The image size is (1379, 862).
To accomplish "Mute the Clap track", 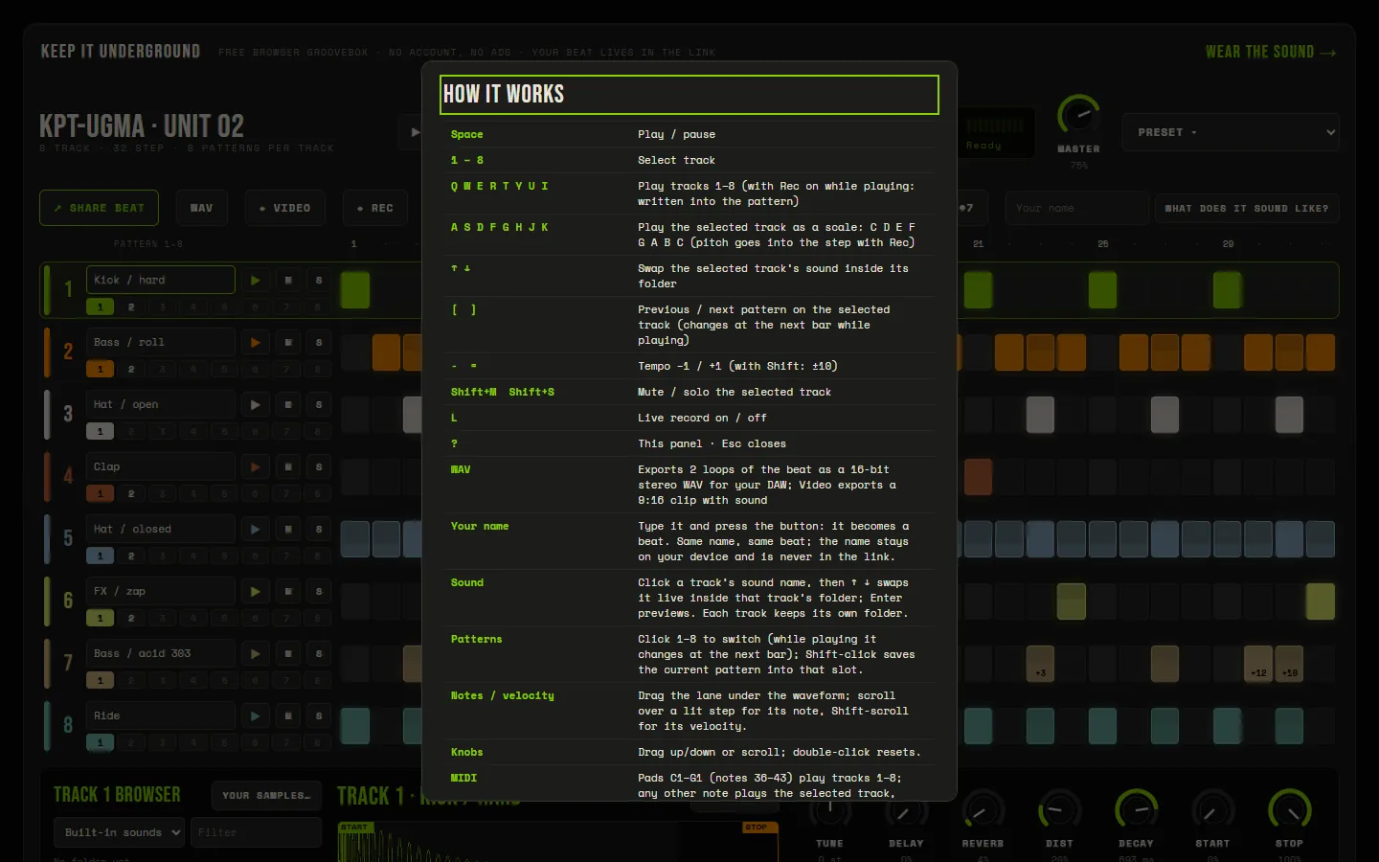I will [x=288, y=467].
